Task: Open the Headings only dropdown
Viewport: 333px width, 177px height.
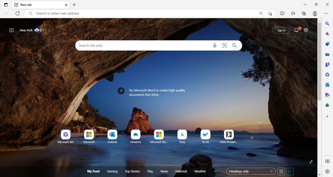Action: pyautogui.click(x=251, y=171)
